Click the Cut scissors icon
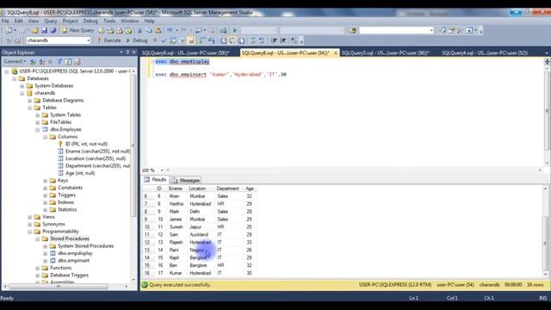Screen dimensions: 551x310 pyautogui.click(x=139, y=31)
